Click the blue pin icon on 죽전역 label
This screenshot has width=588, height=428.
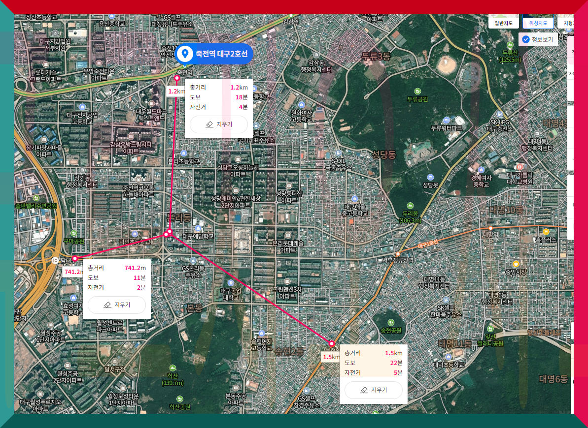[184, 54]
